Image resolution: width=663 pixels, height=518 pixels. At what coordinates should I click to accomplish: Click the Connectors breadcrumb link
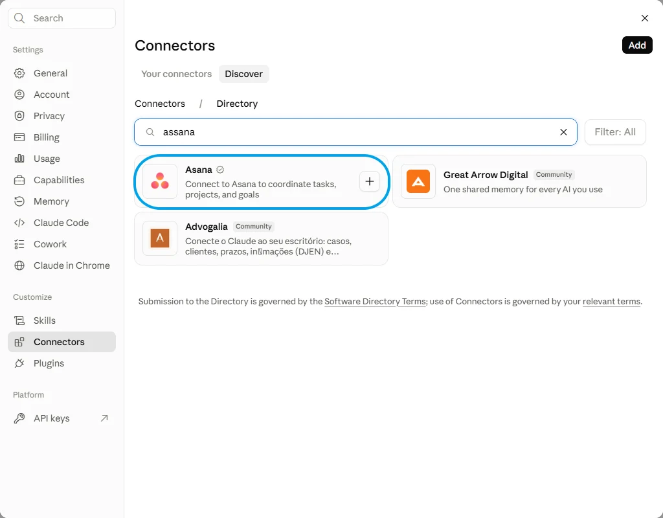[160, 104]
